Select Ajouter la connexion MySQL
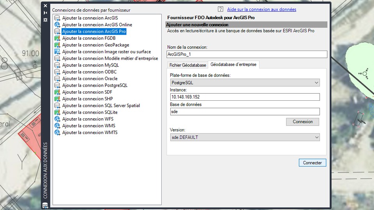374x210 pixels. (90, 65)
